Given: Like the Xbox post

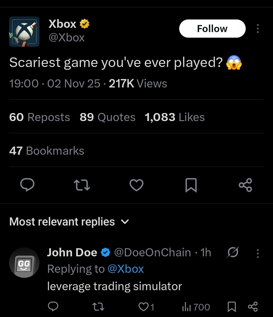Looking at the screenshot, I should (136, 185).
